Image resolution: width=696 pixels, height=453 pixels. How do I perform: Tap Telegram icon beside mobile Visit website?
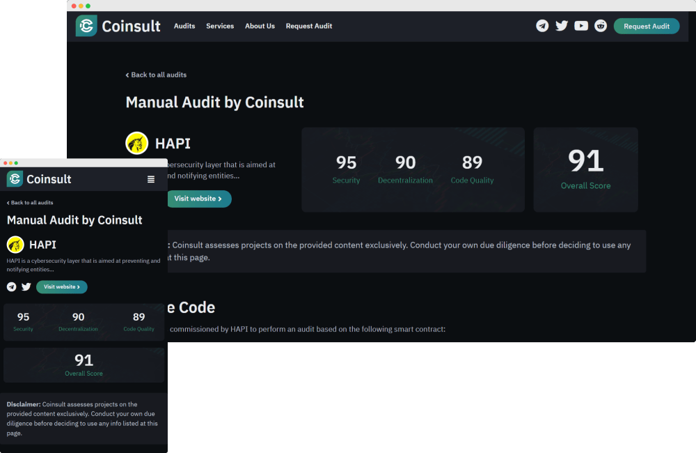pyautogui.click(x=12, y=286)
